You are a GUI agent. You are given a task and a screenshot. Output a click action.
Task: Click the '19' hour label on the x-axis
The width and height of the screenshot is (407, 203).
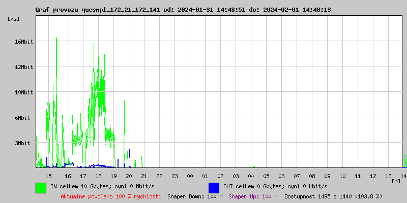pos(113,176)
